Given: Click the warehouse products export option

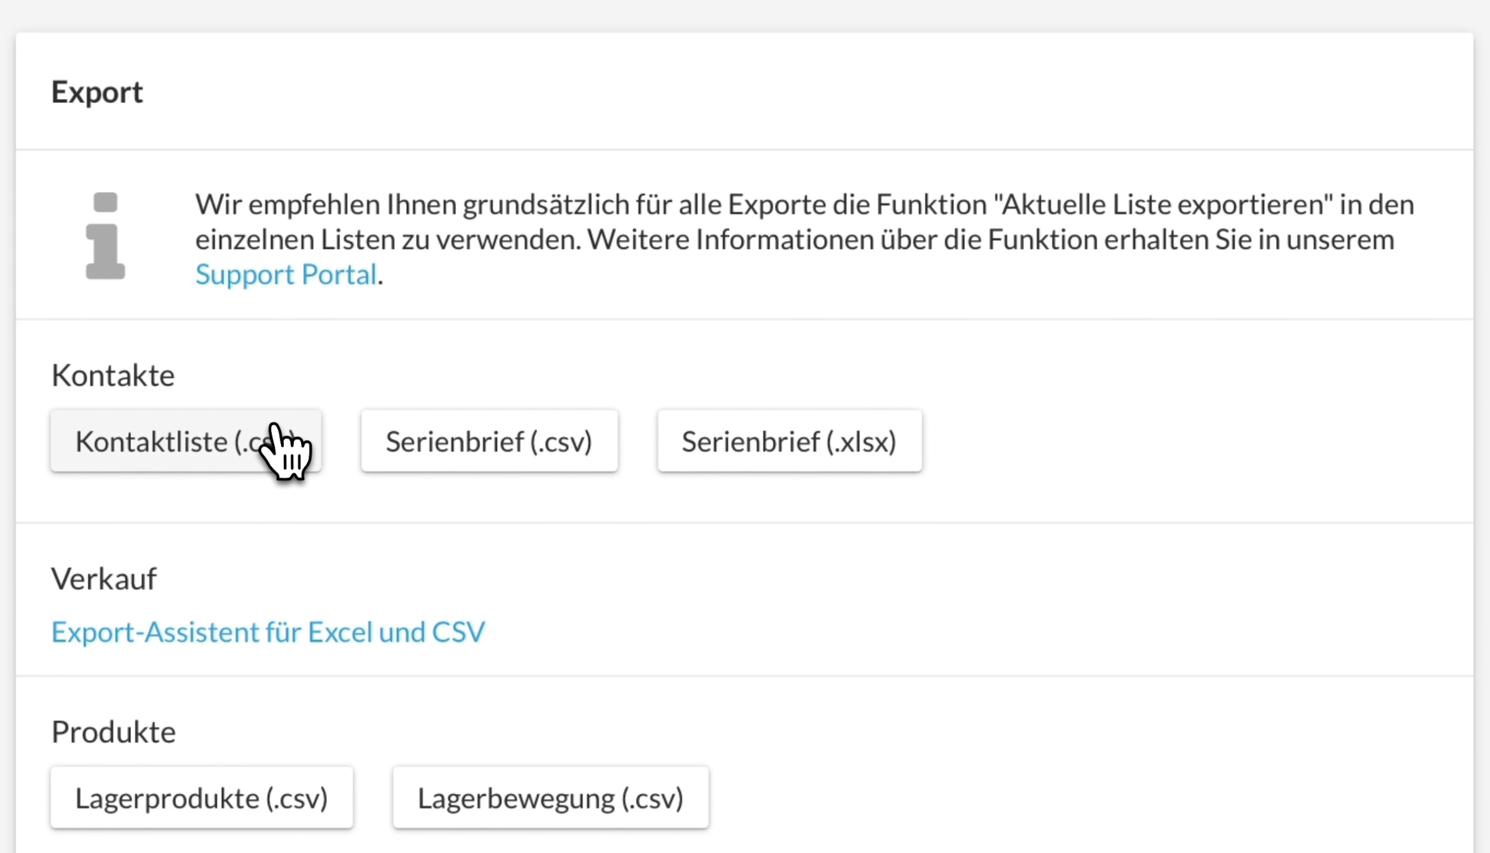Looking at the screenshot, I should pyautogui.click(x=201, y=797).
